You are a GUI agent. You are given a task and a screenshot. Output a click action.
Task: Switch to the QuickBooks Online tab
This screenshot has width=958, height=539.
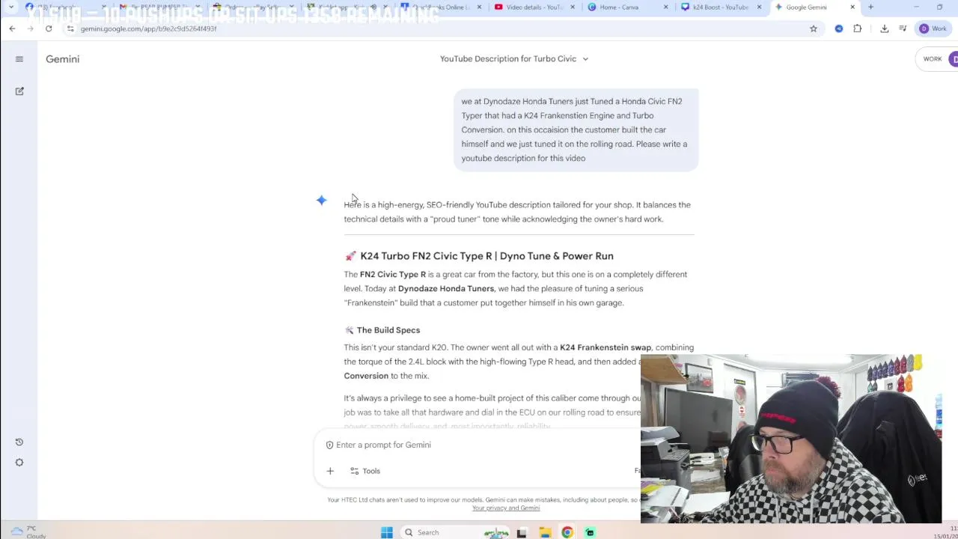click(442, 7)
